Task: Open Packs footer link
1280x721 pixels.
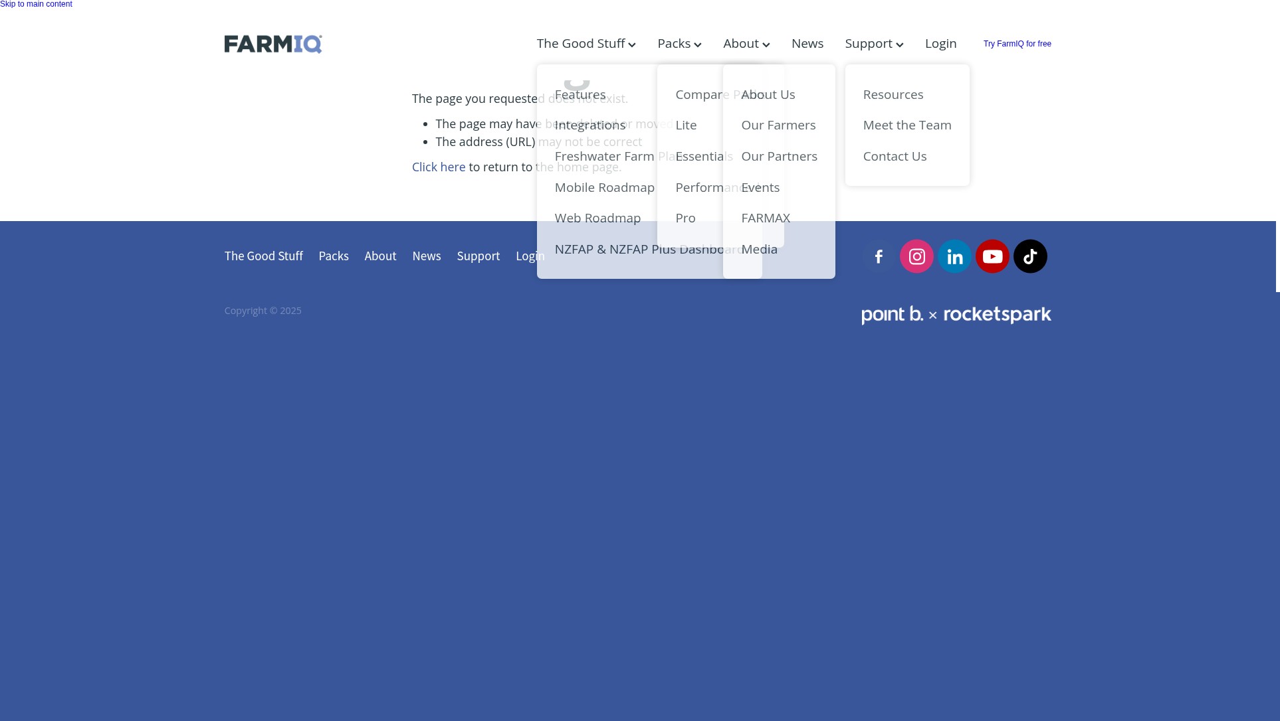Action: tap(334, 256)
